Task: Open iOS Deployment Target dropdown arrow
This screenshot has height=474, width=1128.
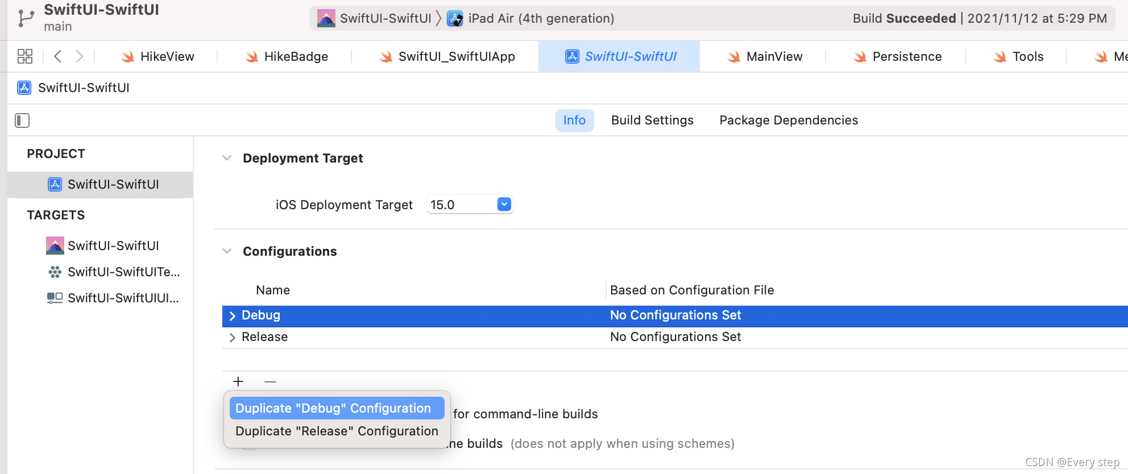Action: [504, 204]
